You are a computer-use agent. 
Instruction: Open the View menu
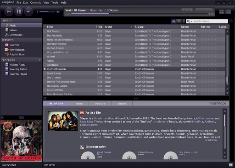coord(46,3)
